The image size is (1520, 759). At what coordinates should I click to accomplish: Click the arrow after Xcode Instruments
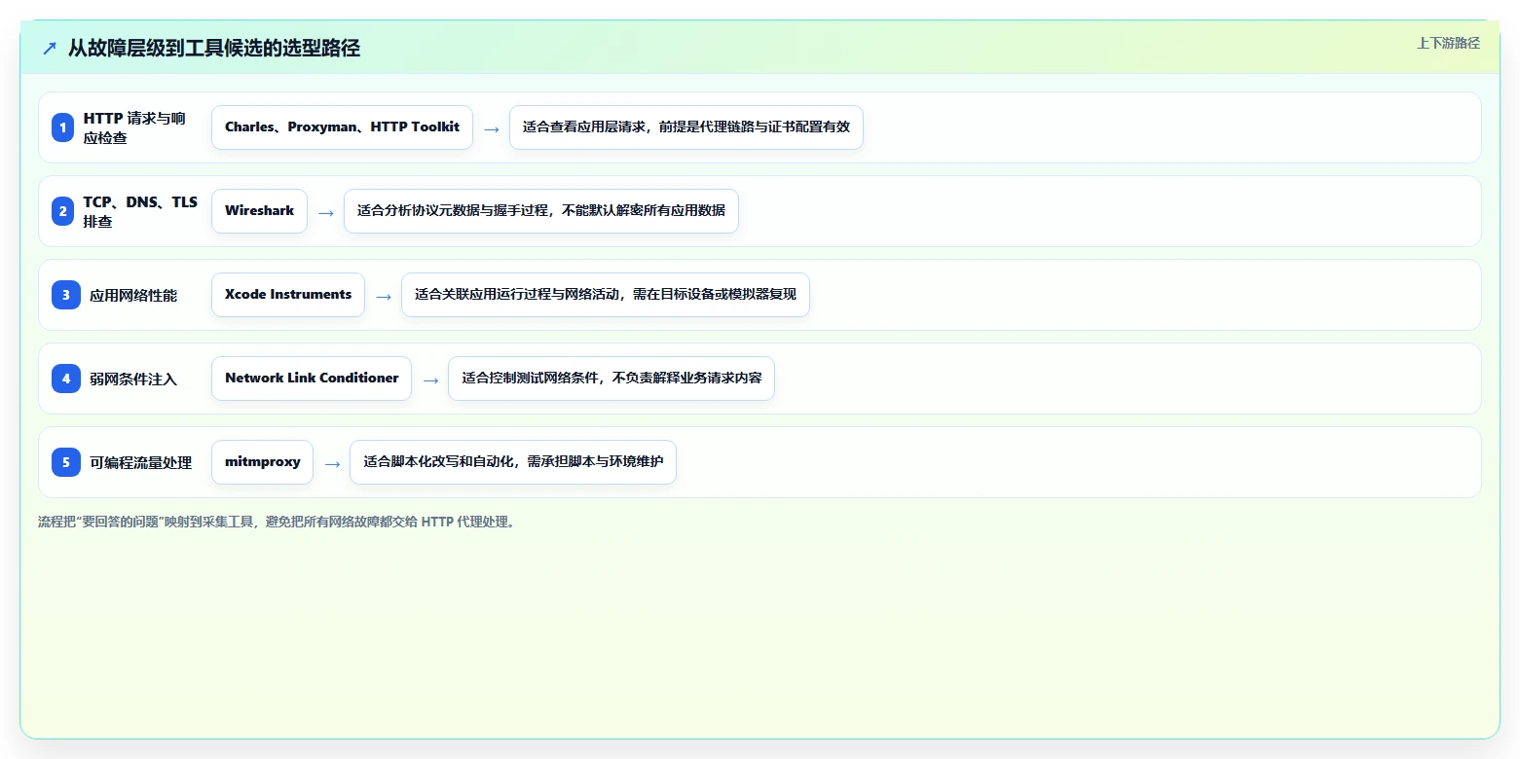(384, 296)
